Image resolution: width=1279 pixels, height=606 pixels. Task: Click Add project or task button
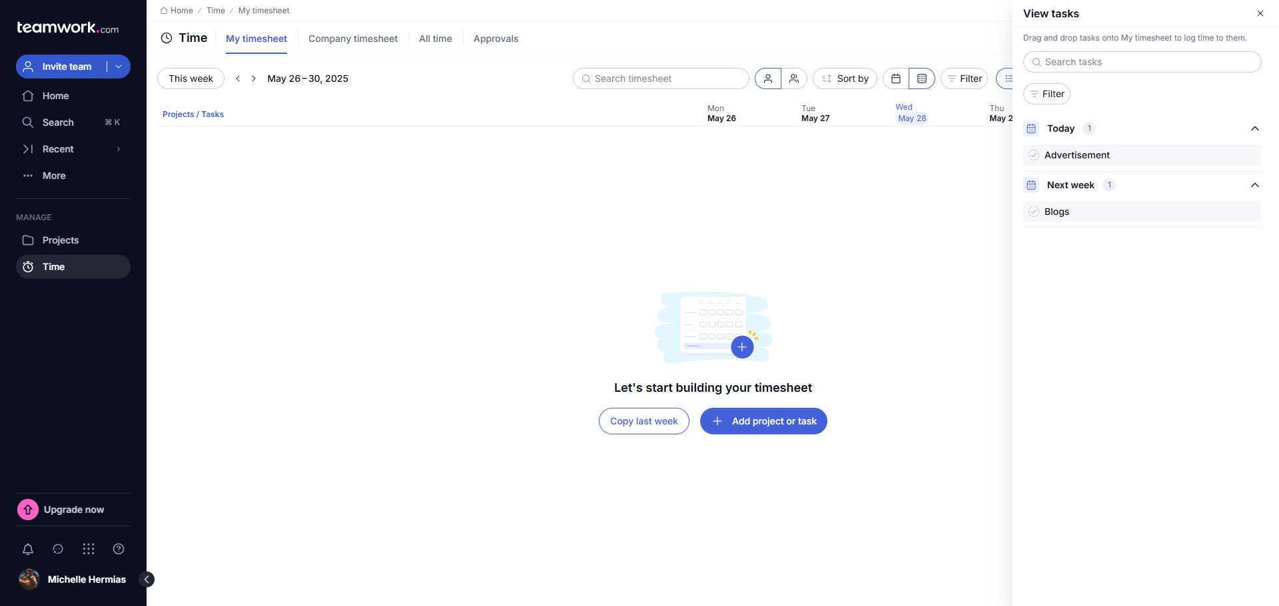[763, 421]
